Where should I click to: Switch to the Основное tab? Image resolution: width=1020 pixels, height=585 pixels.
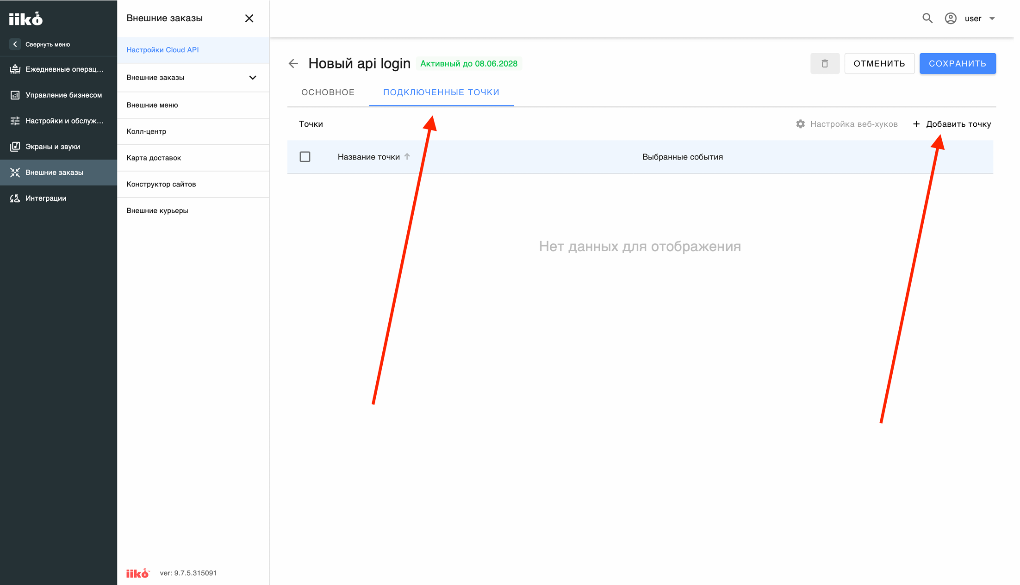pos(328,92)
